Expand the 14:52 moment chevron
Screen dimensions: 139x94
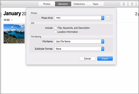pos(12,20)
